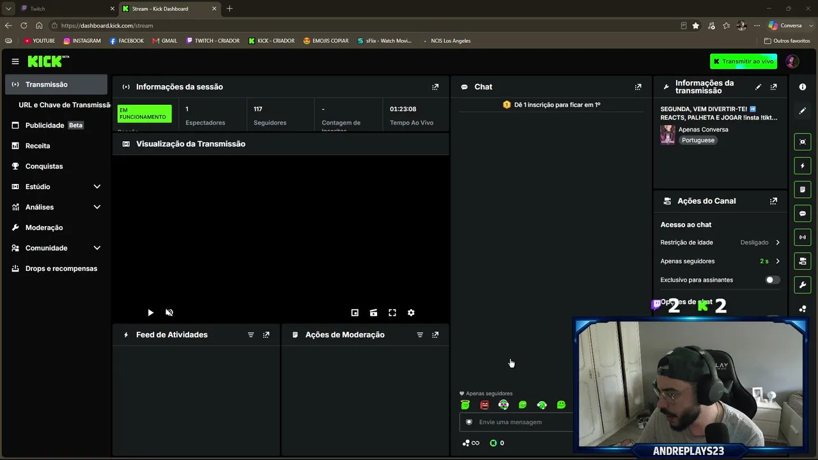Insert the red angry emote
The height and width of the screenshot is (460, 818).
click(x=484, y=404)
